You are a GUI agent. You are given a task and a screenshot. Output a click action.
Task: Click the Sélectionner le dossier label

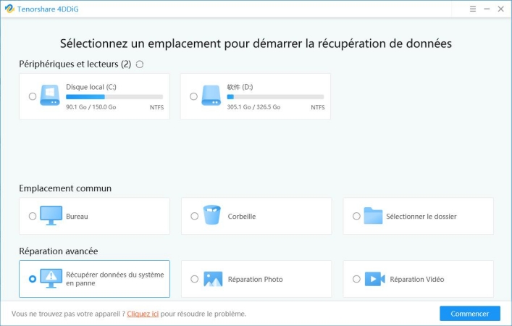tap(421, 216)
